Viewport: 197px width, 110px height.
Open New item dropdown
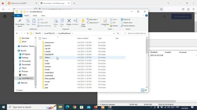pos(92,20)
